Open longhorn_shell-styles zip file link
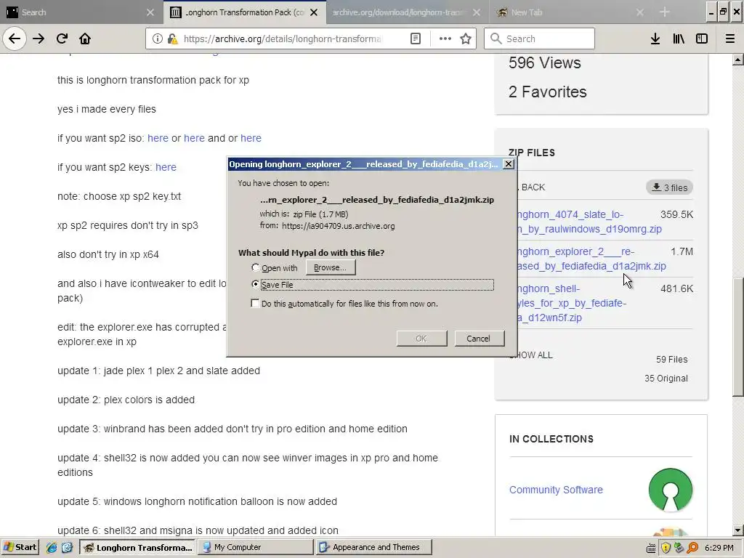 click(572, 303)
